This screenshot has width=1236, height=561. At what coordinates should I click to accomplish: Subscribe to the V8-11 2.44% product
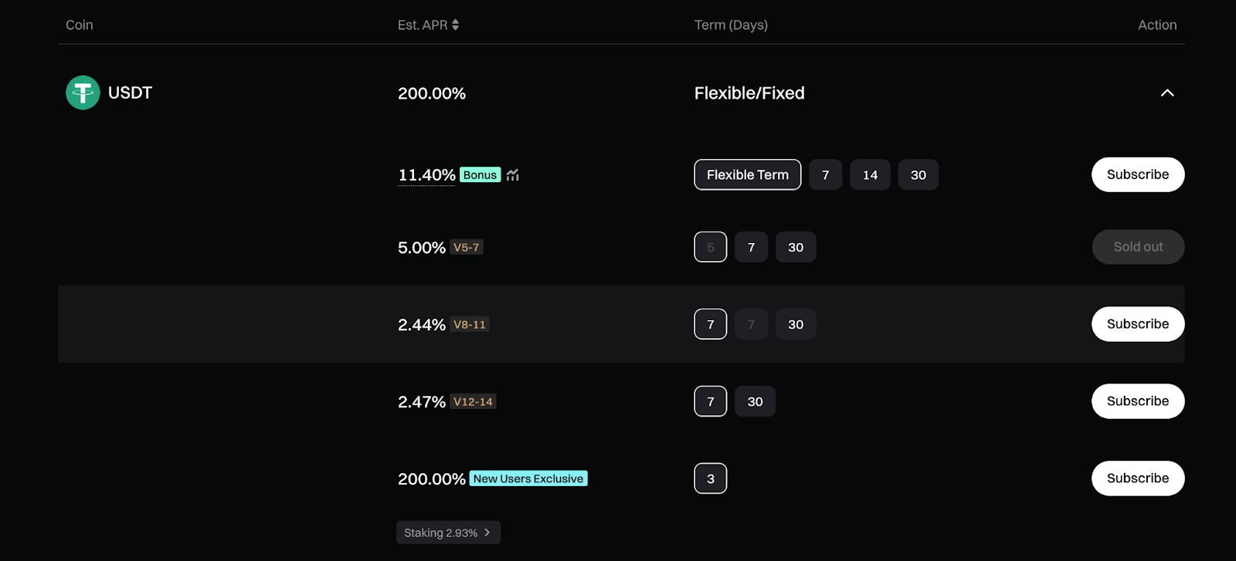[x=1137, y=324]
